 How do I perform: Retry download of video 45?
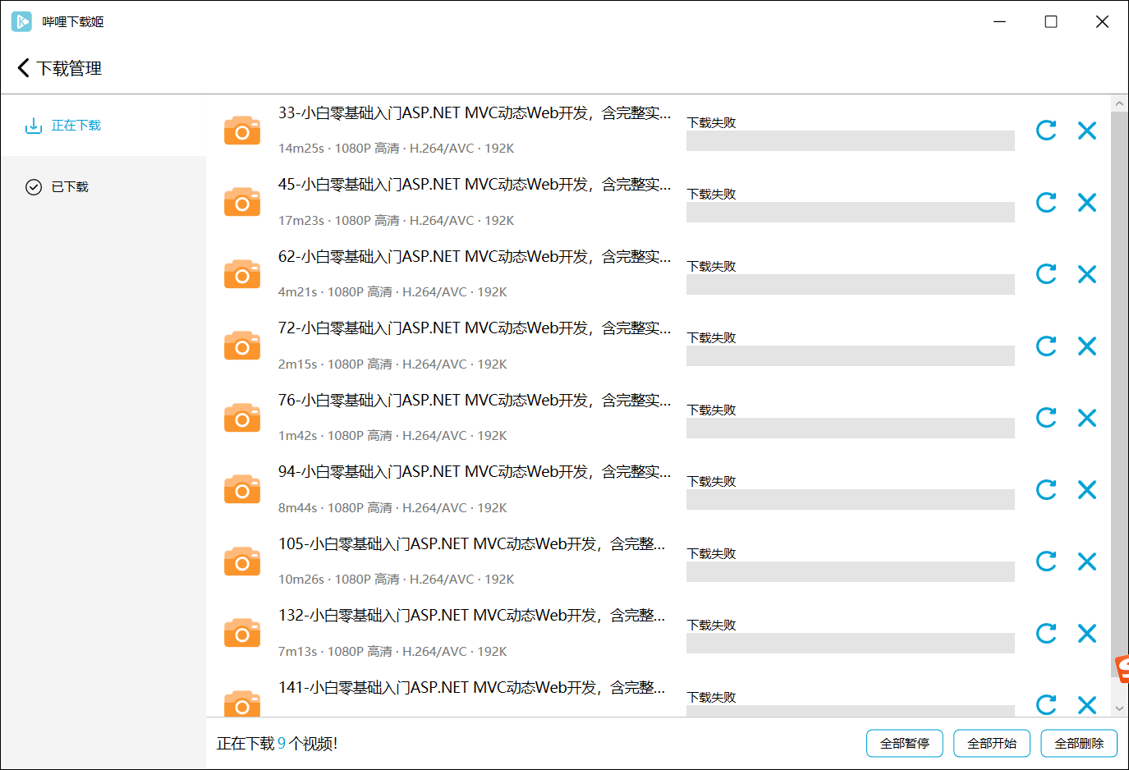point(1046,203)
